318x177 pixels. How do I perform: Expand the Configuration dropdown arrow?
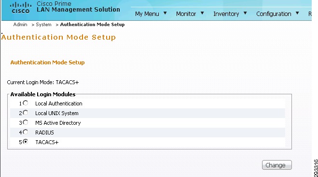click(297, 13)
